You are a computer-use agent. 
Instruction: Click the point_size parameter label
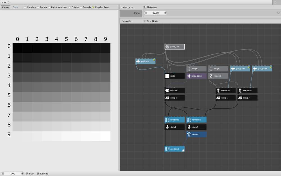(x=127, y=7)
